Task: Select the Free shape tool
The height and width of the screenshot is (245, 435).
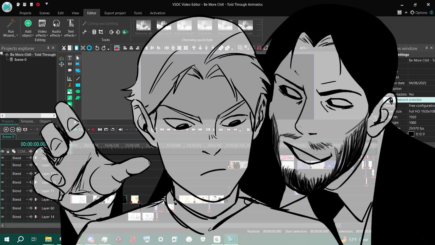Action: point(78,98)
